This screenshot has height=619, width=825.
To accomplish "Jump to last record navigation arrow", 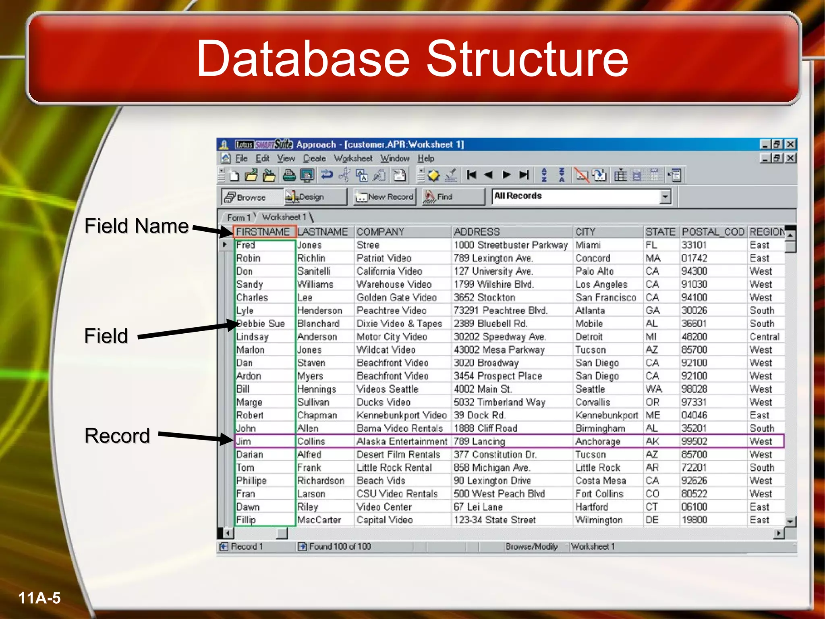I will point(524,175).
